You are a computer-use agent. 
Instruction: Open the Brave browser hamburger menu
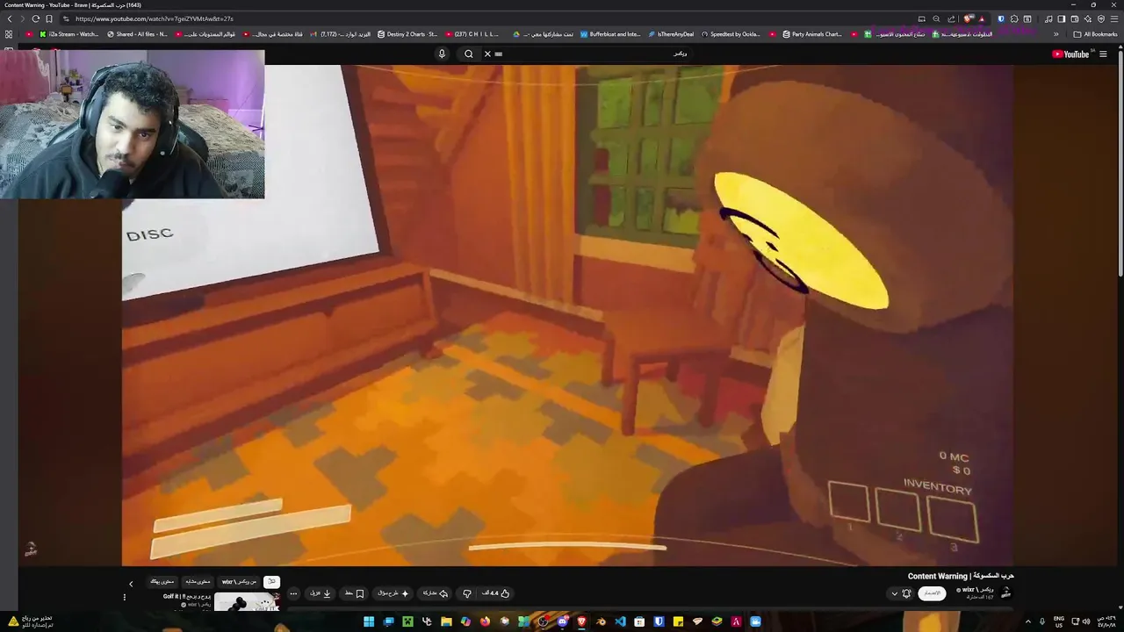tap(1114, 18)
